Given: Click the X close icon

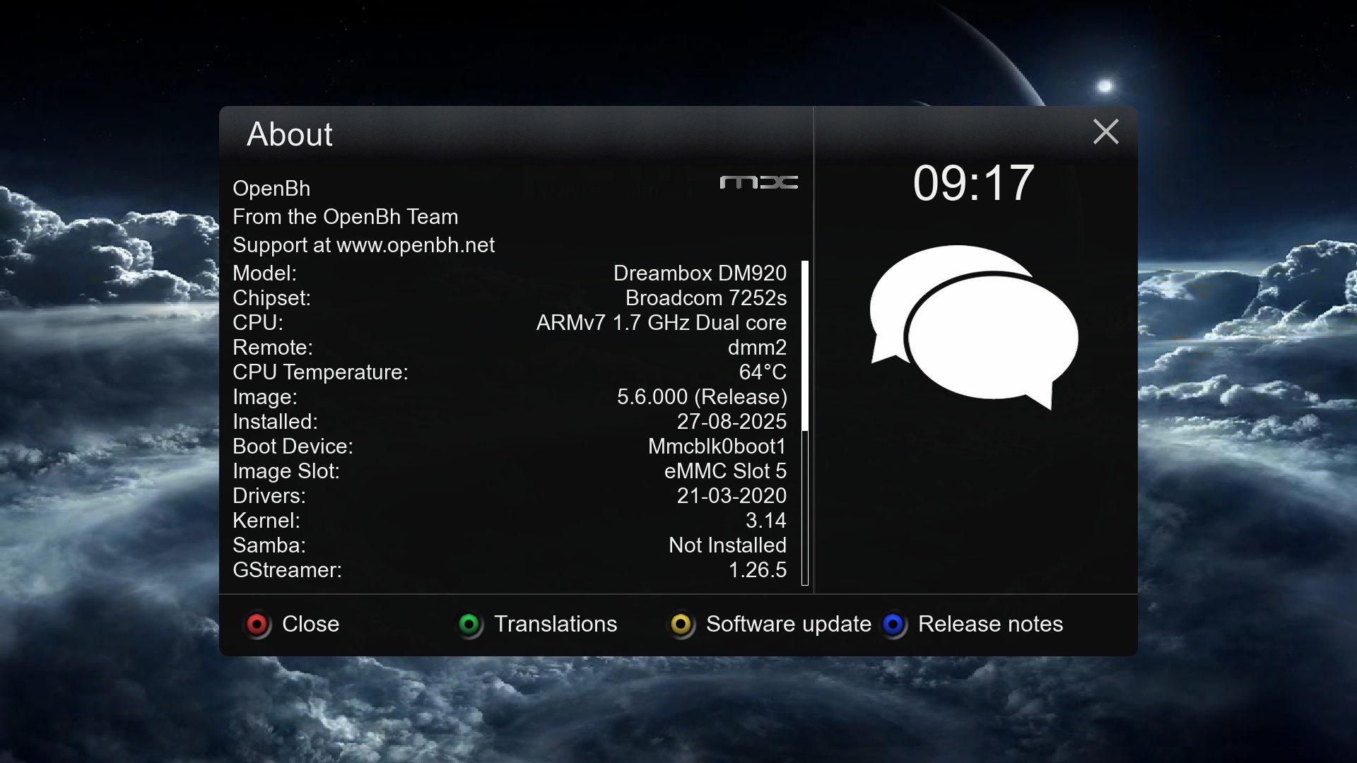Looking at the screenshot, I should pyautogui.click(x=1105, y=131).
